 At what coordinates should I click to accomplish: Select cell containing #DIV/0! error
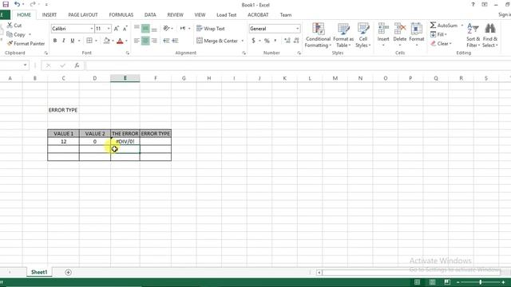(125, 142)
